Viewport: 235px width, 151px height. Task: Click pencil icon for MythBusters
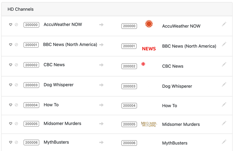click(x=224, y=142)
